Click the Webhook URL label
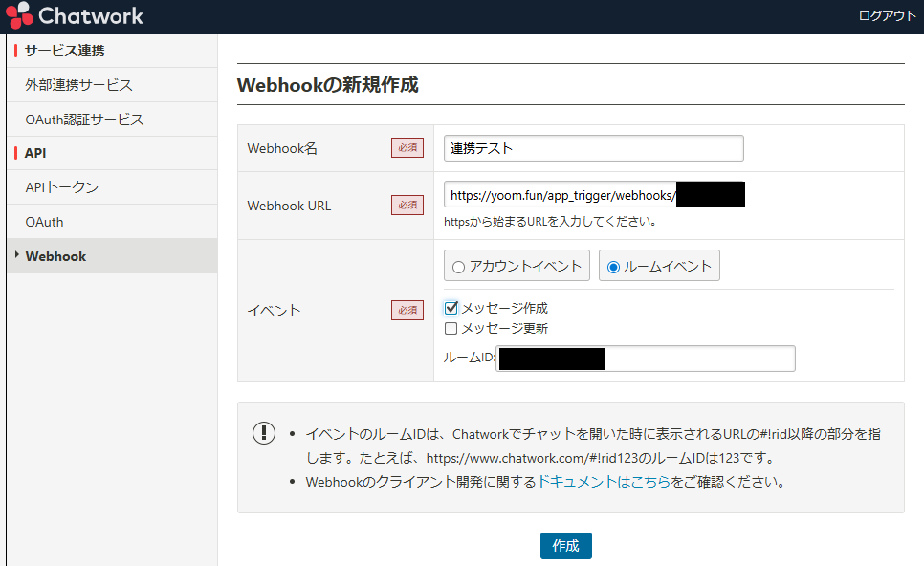Image resolution: width=924 pixels, height=566 pixels. (289, 206)
